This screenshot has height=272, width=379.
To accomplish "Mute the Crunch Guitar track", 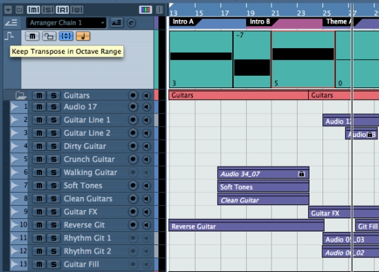I will [39, 160].
